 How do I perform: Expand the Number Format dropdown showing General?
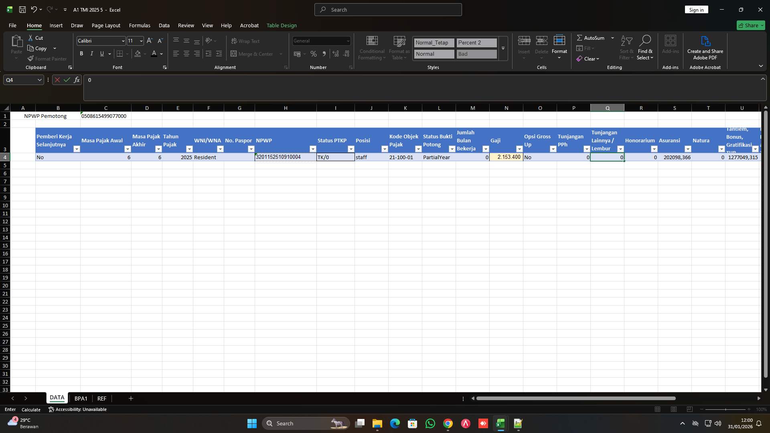(x=347, y=40)
